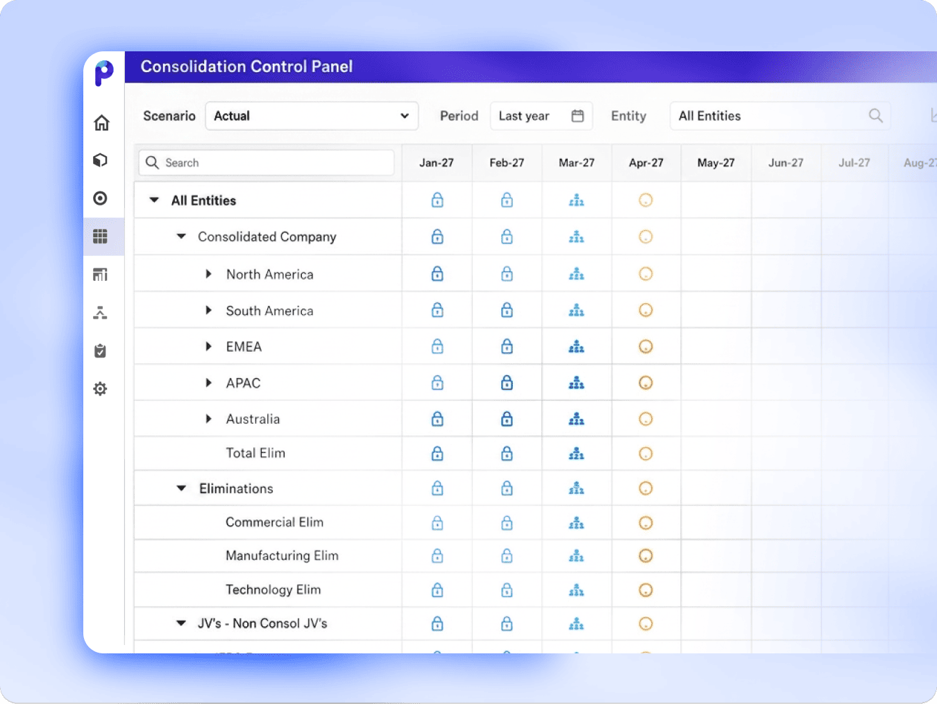Click the Period field showing Last year
The image size is (937, 704).
(x=541, y=116)
